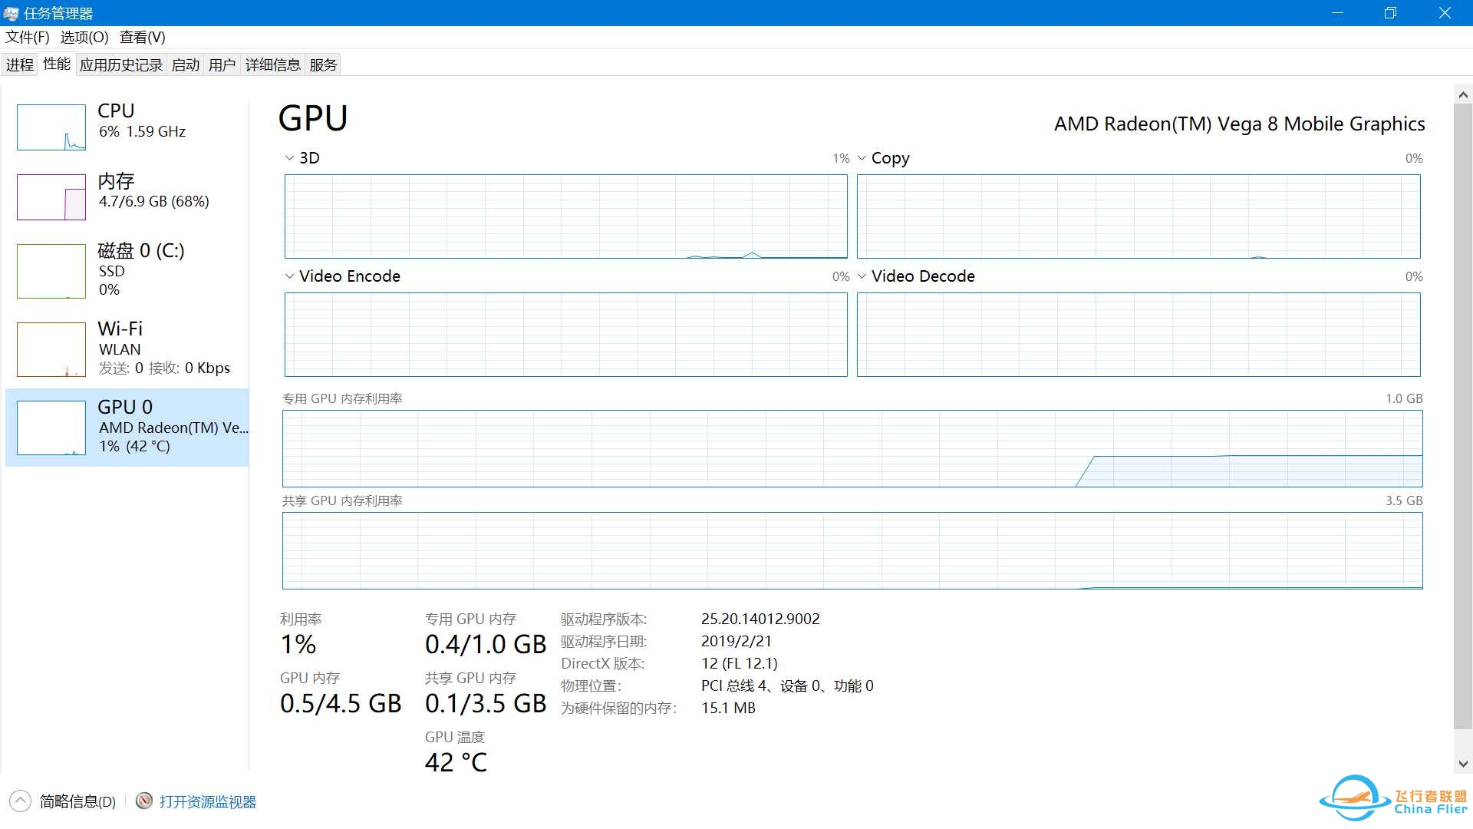Switch to the 进程 tab
1473x829 pixels.
tap(20, 65)
